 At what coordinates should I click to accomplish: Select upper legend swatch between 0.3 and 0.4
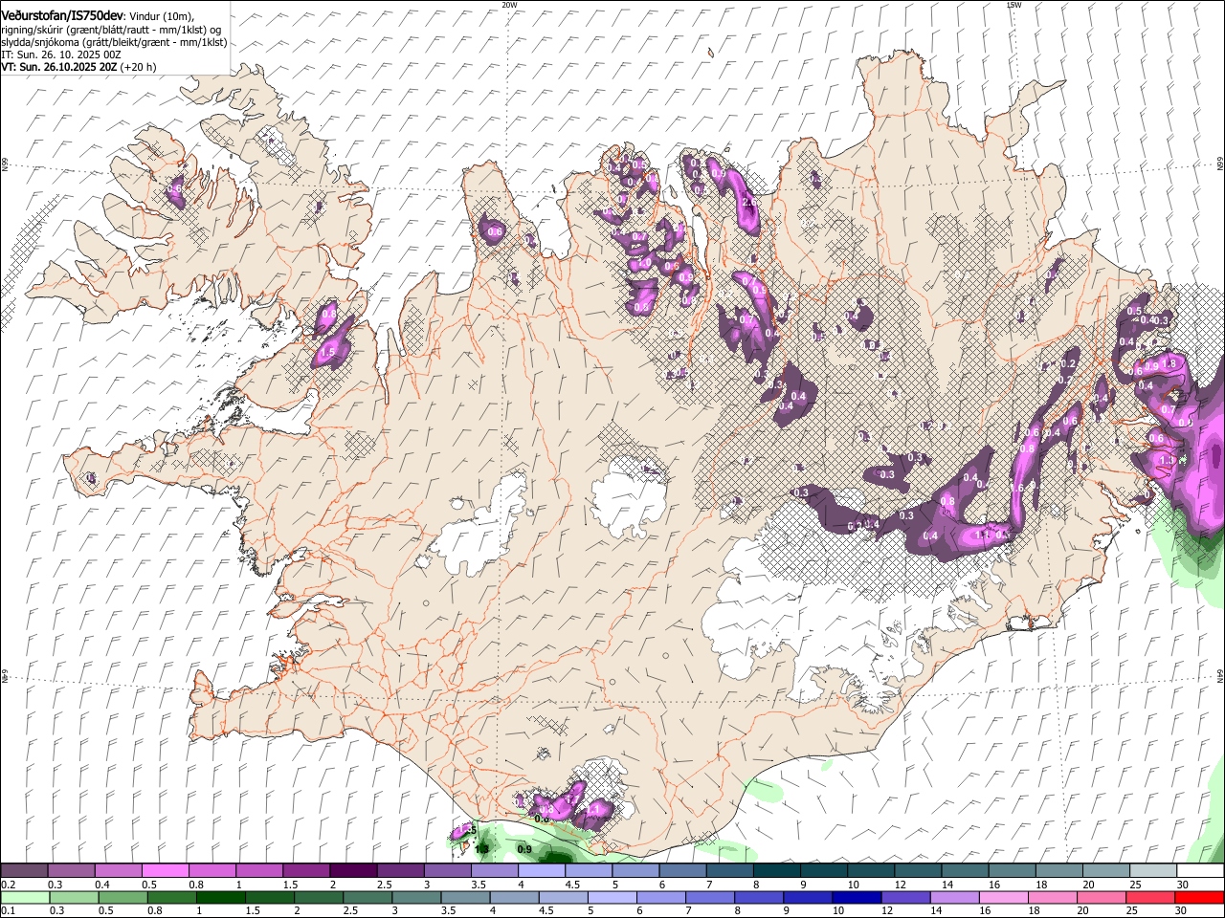click(x=72, y=870)
